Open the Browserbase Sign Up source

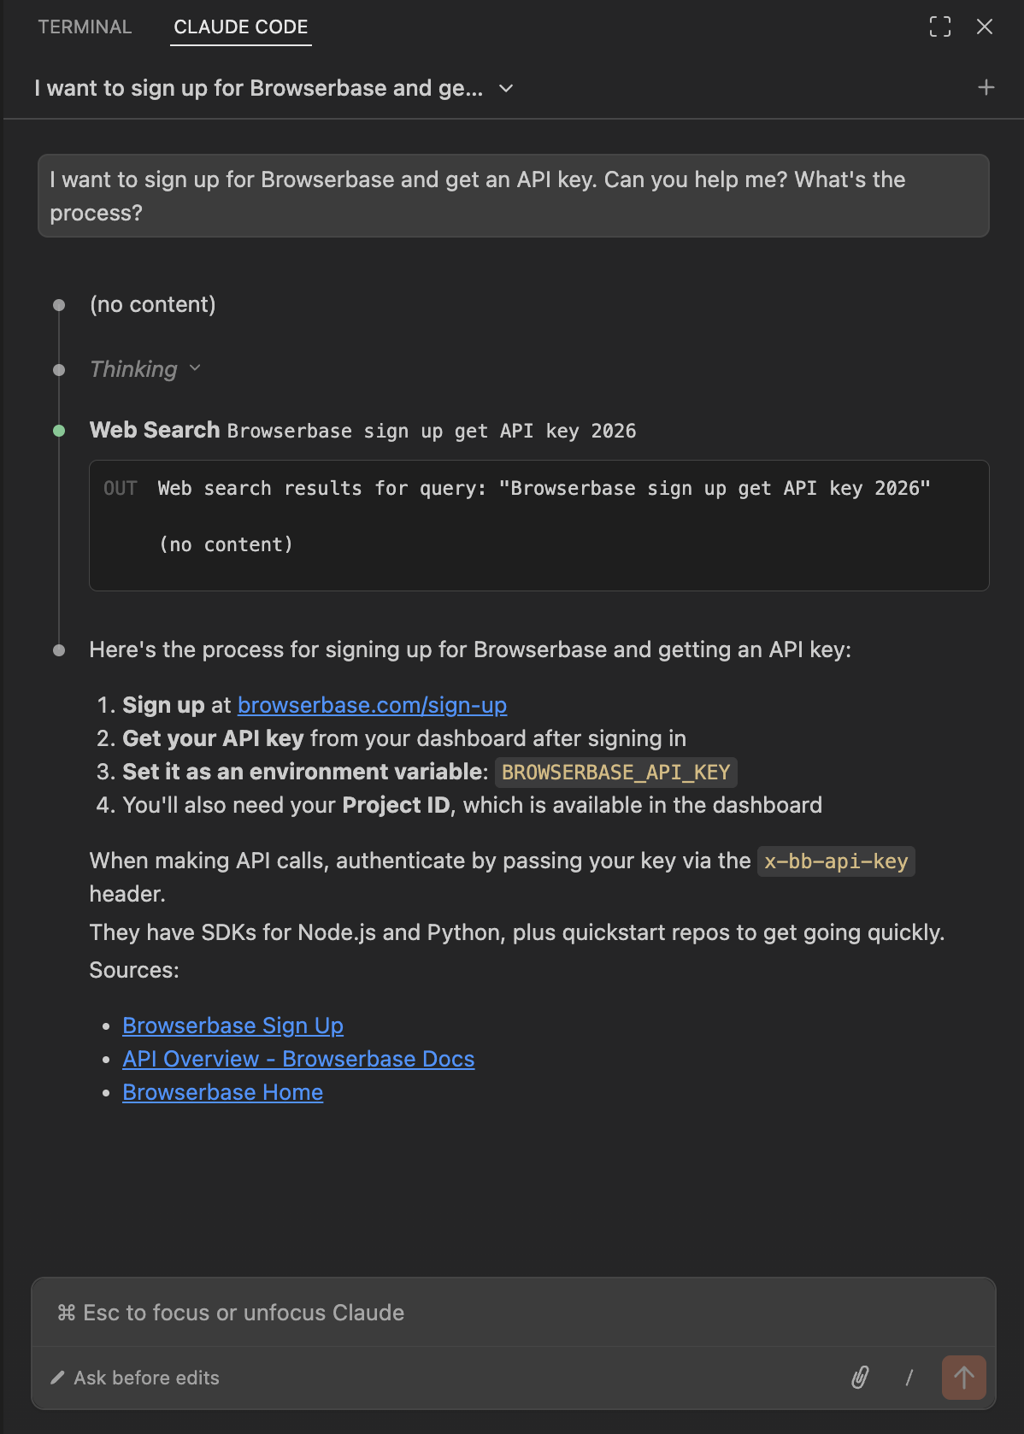[232, 1026]
